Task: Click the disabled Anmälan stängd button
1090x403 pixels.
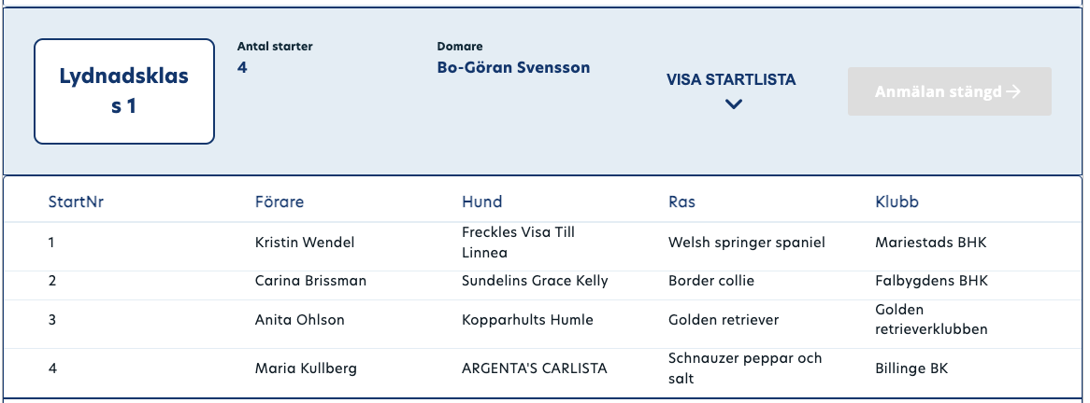Action: tap(949, 91)
